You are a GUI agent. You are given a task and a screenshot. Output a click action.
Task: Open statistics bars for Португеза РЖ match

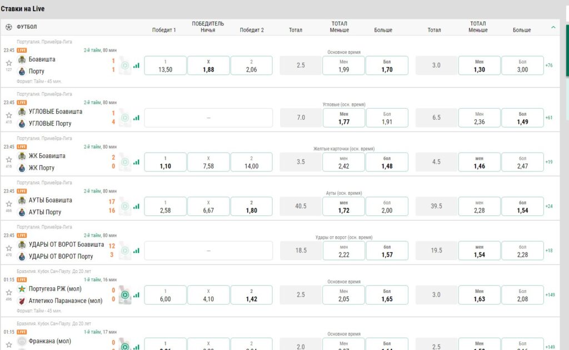click(136, 295)
